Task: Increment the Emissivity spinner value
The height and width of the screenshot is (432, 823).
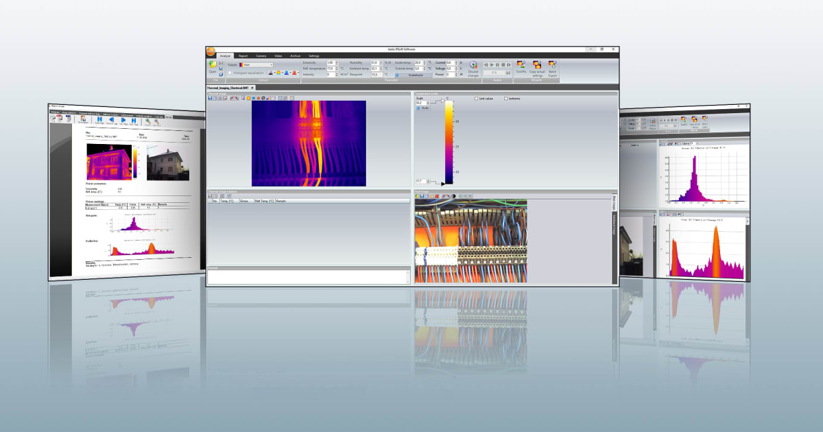Action: coord(338,62)
